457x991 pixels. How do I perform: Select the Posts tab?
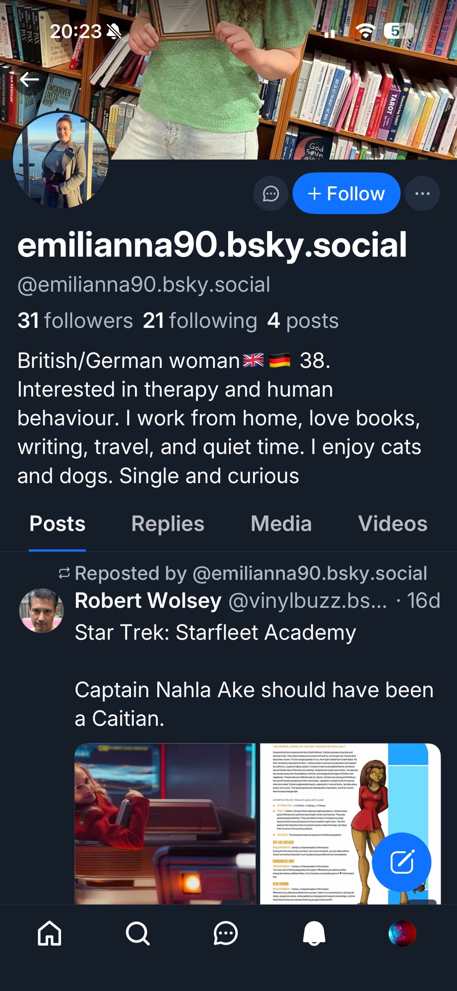click(57, 524)
